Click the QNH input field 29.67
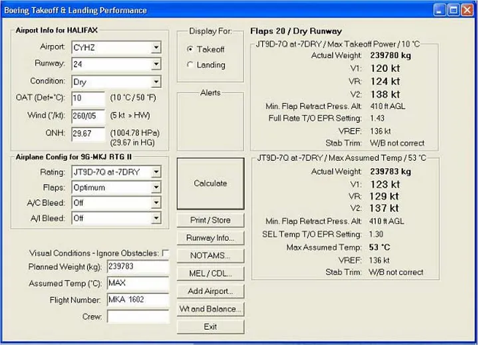479x345 pixels. pos(88,134)
